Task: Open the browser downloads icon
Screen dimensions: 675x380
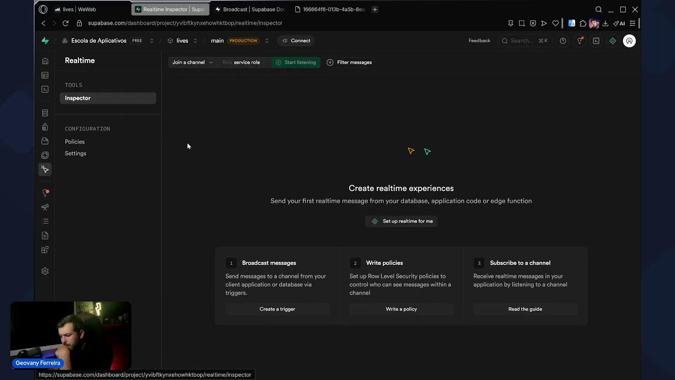Action: 605,23
